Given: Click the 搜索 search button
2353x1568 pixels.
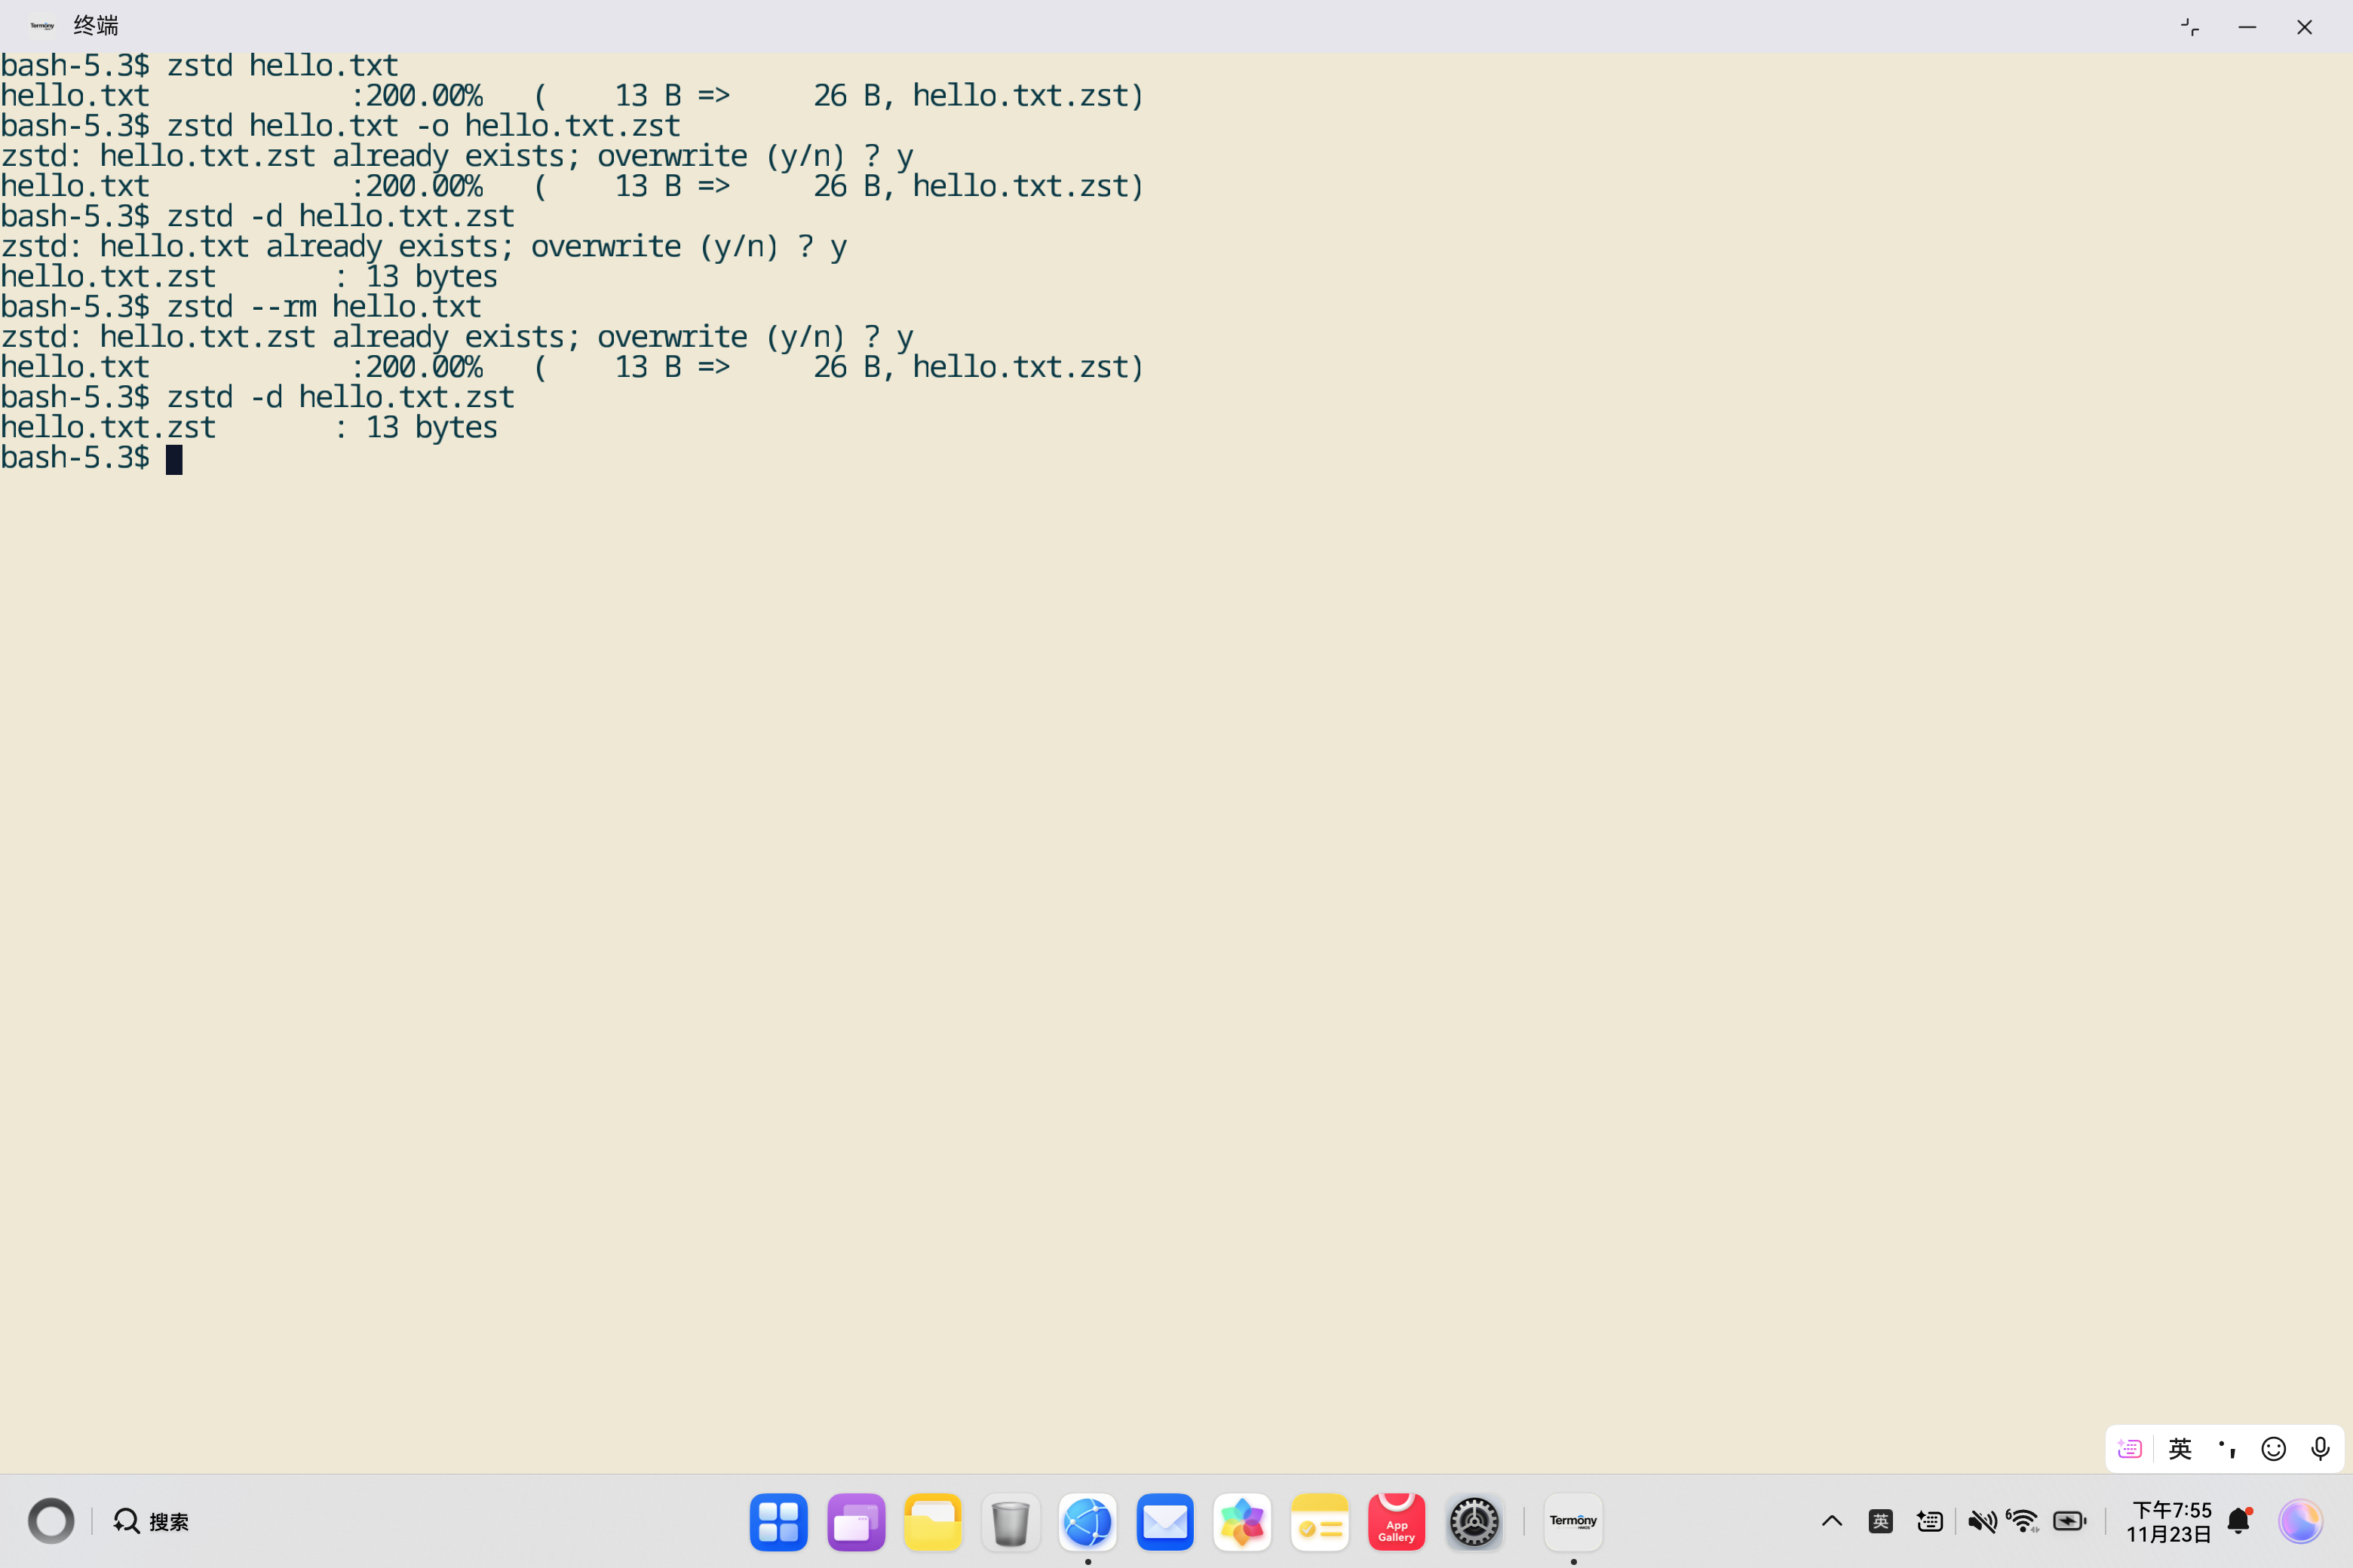Looking at the screenshot, I should coord(151,1521).
